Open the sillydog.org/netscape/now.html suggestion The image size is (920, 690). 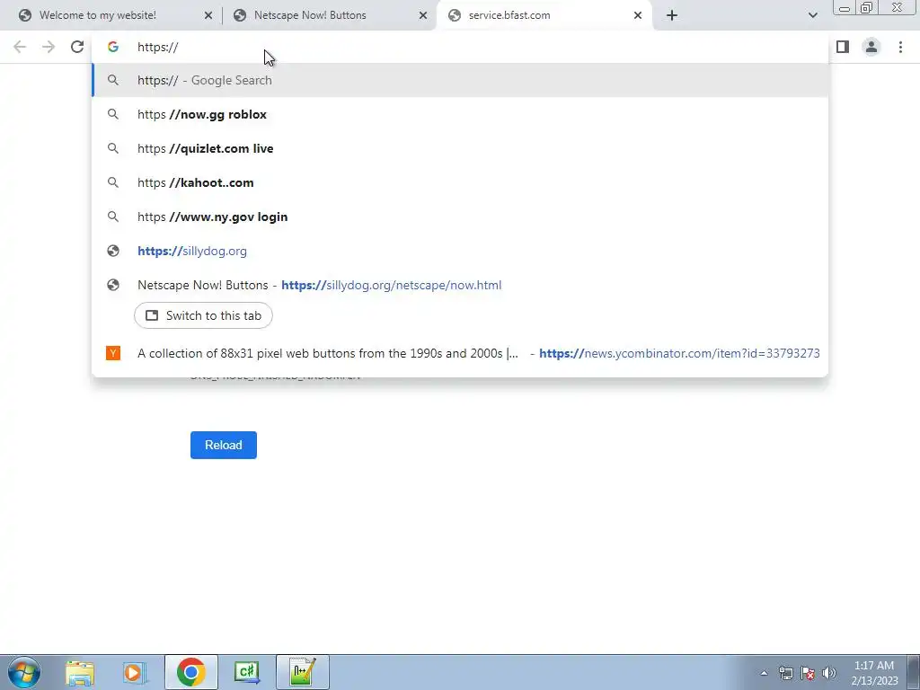tap(460, 285)
